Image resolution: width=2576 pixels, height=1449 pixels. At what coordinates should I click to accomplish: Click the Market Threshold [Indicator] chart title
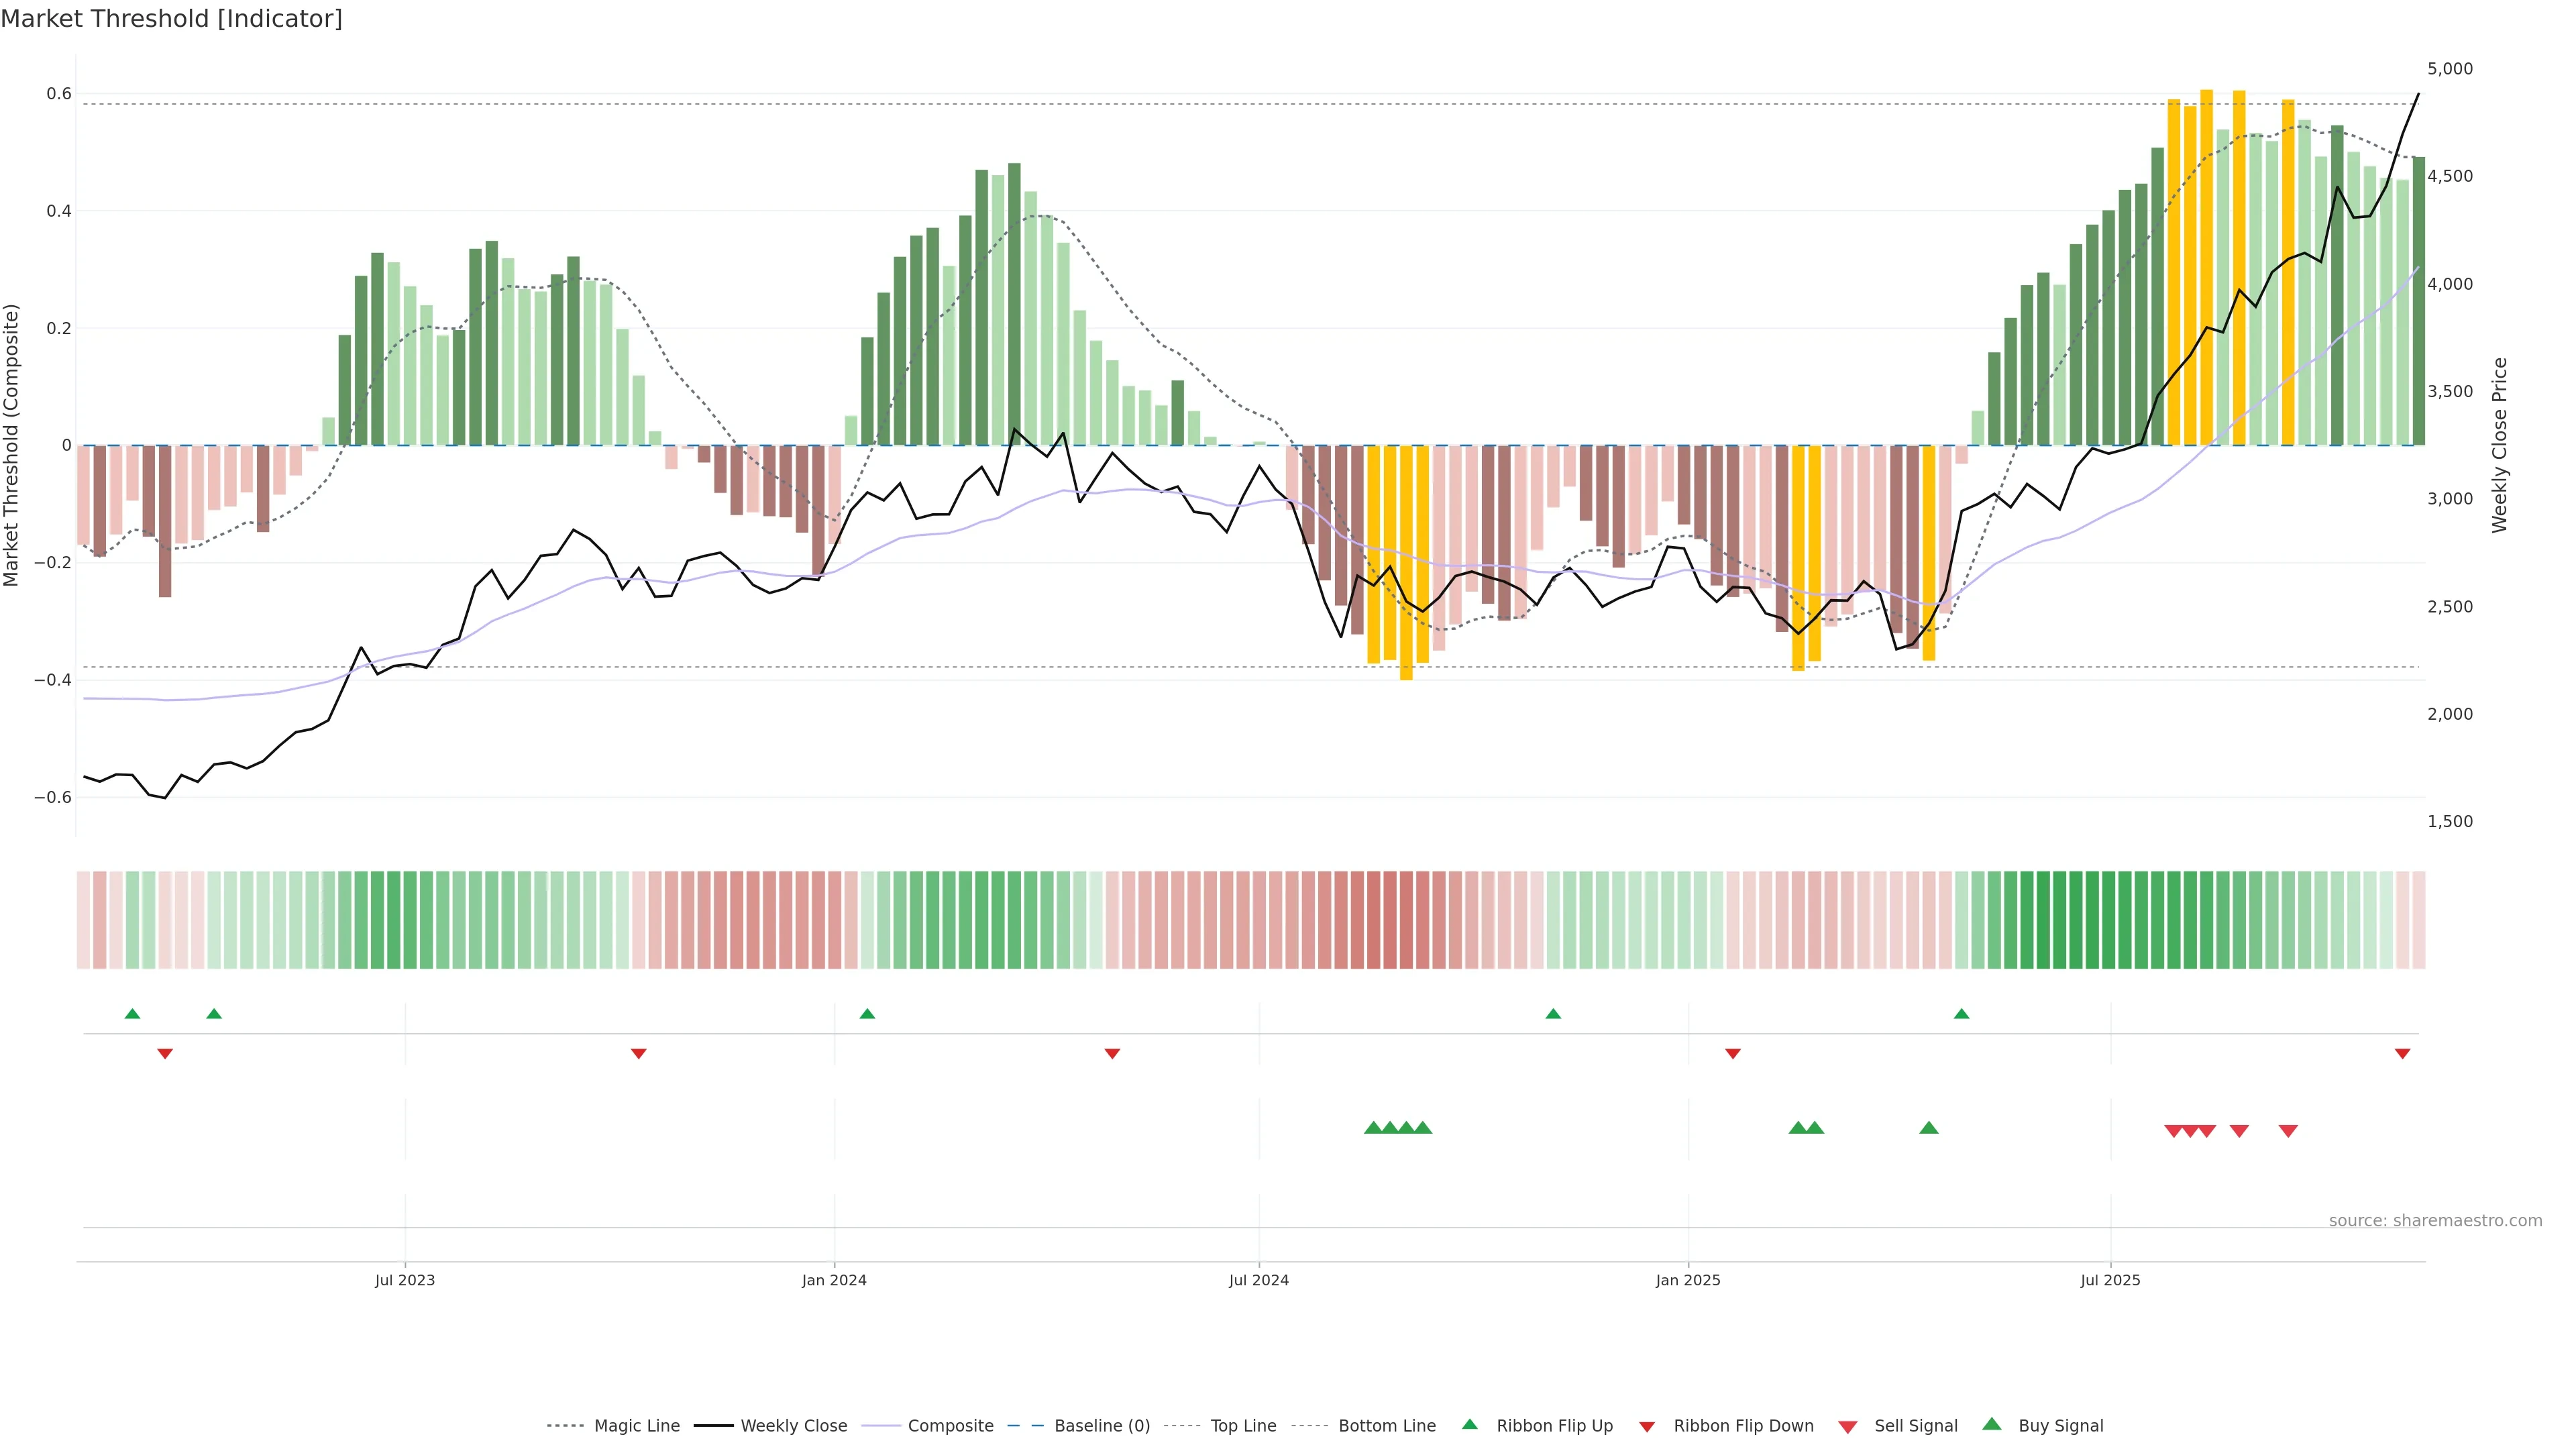coord(171,19)
